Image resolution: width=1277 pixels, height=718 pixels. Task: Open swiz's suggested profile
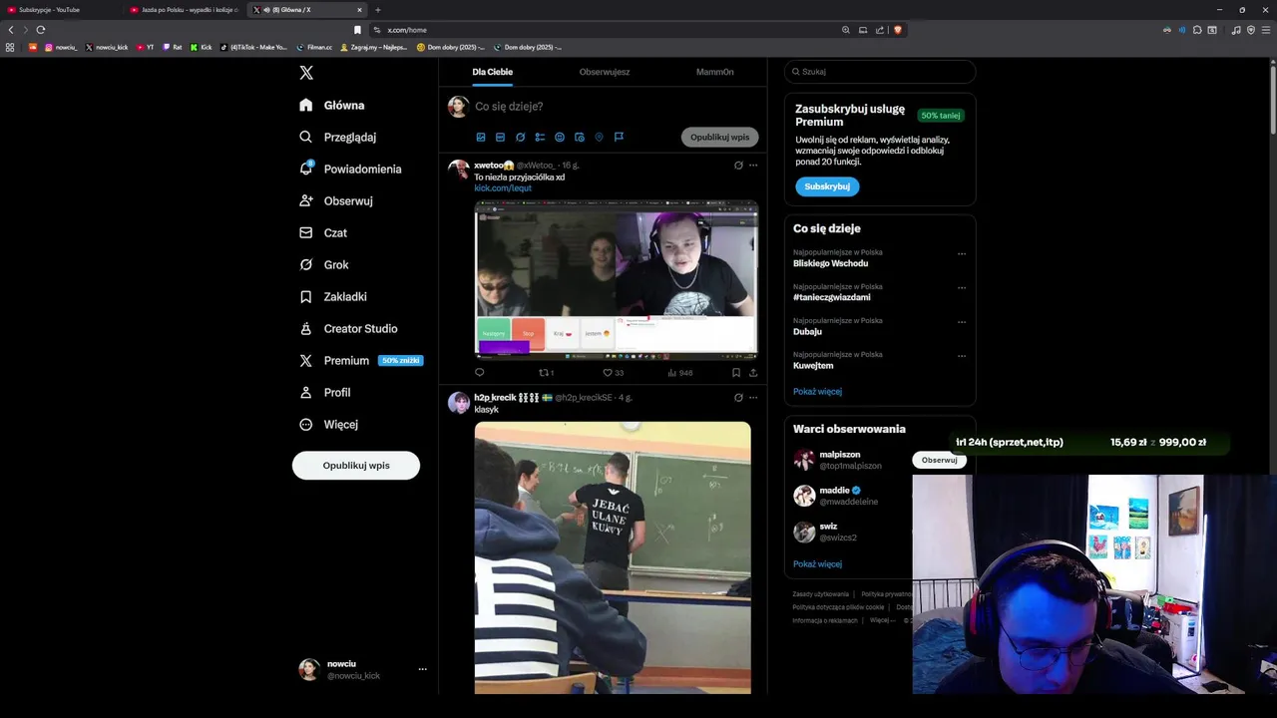click(x=825, y=532)
